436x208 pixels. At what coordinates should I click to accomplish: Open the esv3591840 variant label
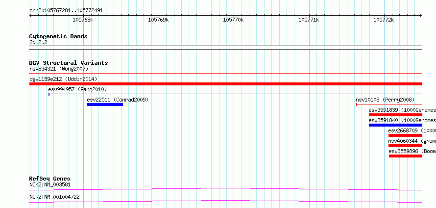click(x=402, y=120)
